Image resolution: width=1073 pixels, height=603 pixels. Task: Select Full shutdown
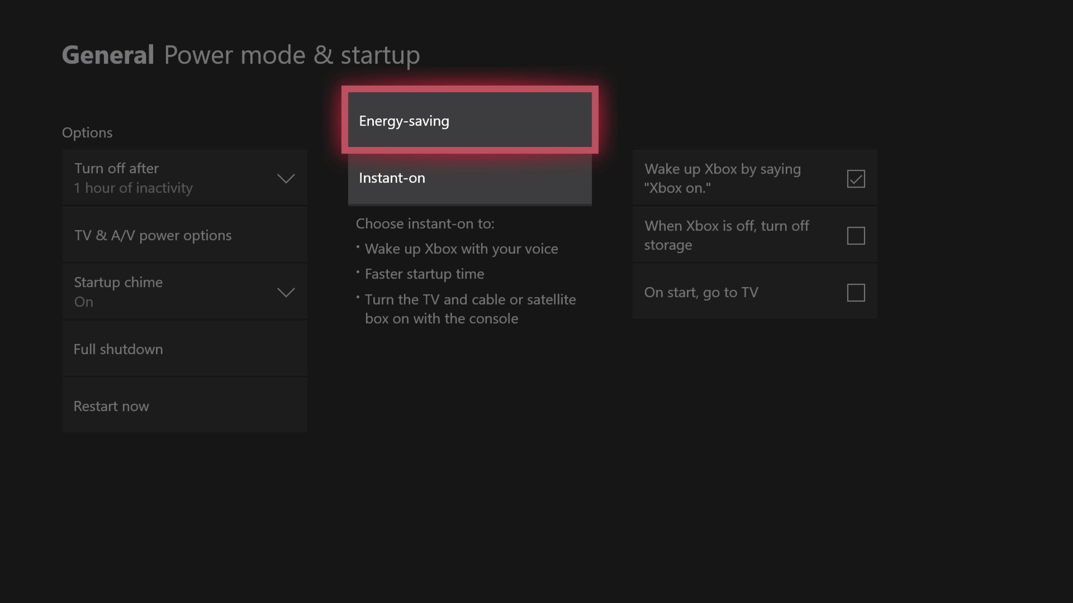(185, 349)
